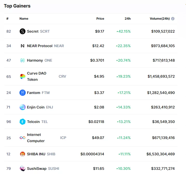Image resolution: width=186 pixels, height=175 pixels.
Task: Sort by Name column header
Action: (x=24, y=19)
